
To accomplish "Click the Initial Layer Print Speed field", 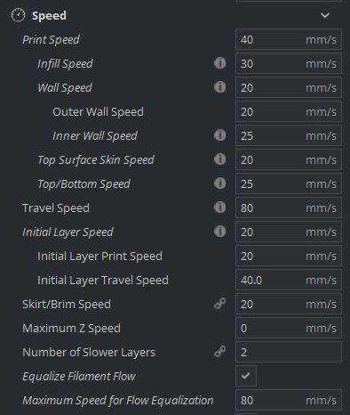I will [x=289, y=256].
